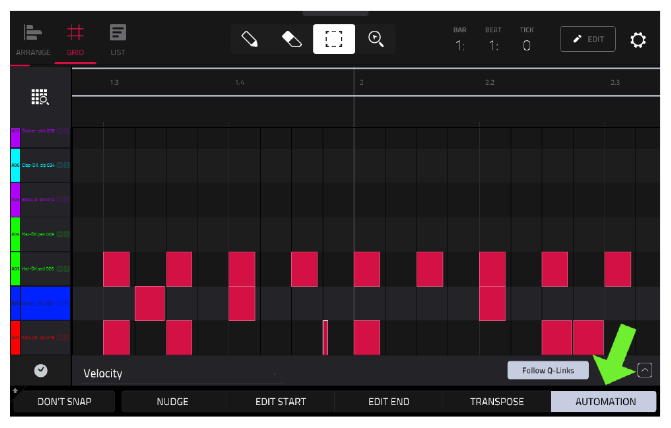Viewport: 671px width, 428px height.
Task: Click the round checkmark icon beside Velocity
Action: (x=40, y=370)
